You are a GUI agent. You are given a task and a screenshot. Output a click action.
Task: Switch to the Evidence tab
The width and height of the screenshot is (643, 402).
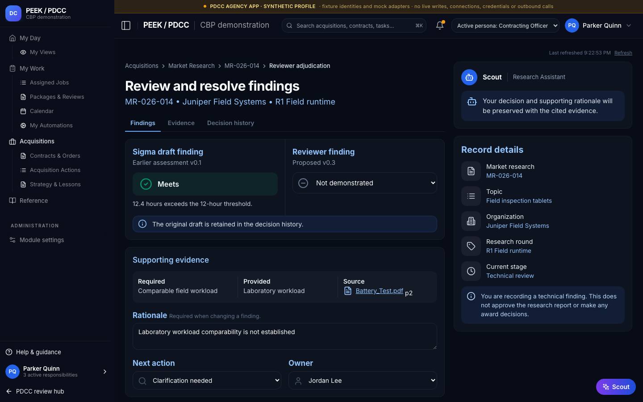181,123
